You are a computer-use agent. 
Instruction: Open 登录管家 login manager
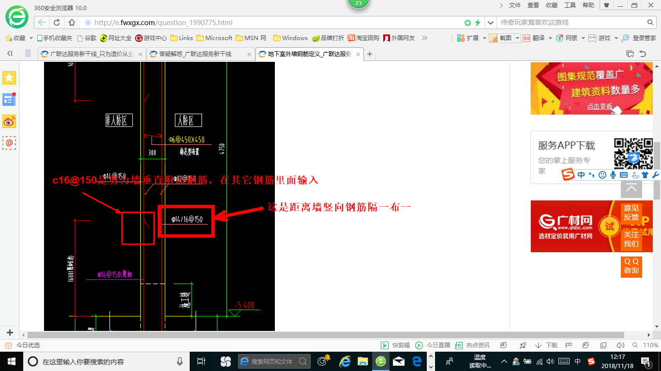(639, 38)
